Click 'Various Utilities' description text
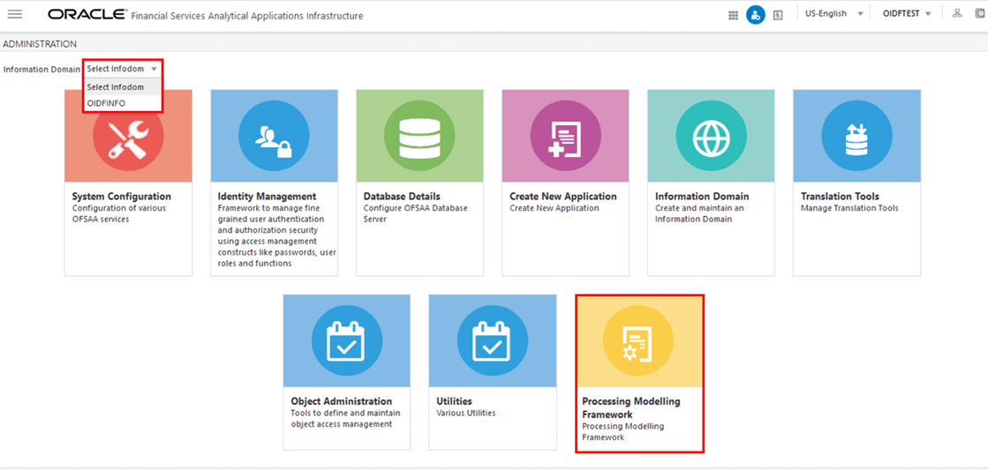Image resolution: width=988 pixels, height=470 pixels. click(465, 414)
